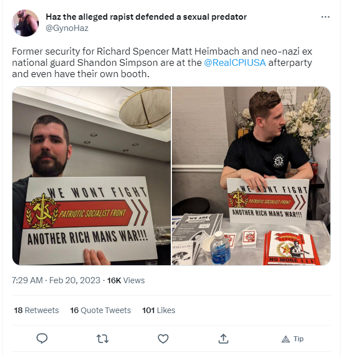This screenshot has width=341, height=357.
Task: Click the Tip text label
Action: (298, 338)
